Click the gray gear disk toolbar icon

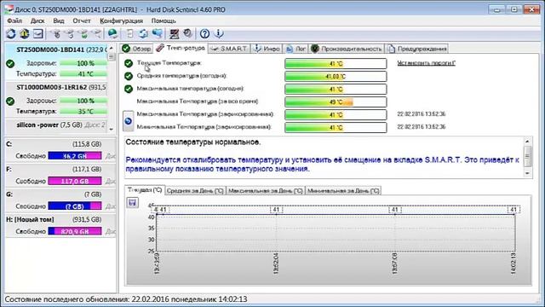(187, 33)
